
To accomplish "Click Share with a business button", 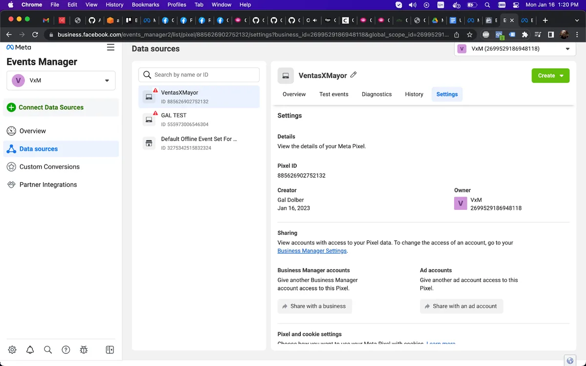I will pyautogui.click(x=314, y=306).
